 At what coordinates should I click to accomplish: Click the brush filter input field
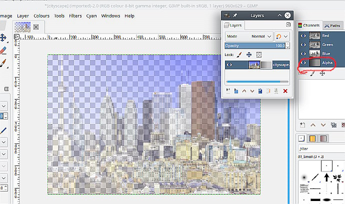pyautogui.click(x=321, y=149)
